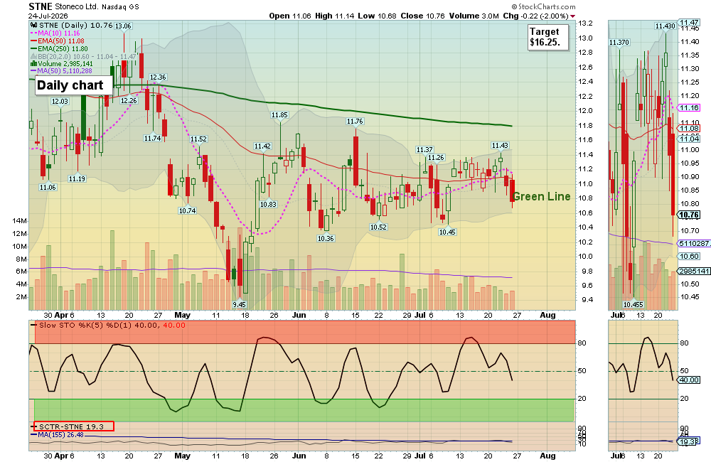
Task: Click the 10.36 price label
Action: pyautogui.click(x=326, y=238)
